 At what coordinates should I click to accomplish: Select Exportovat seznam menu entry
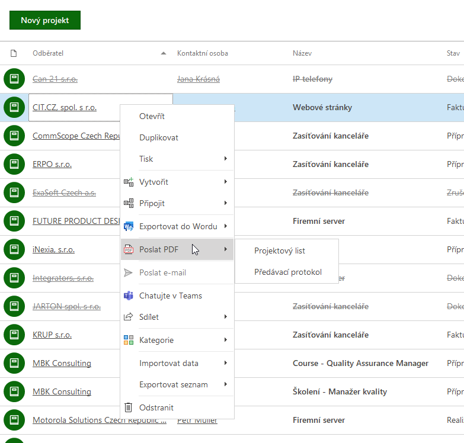[177, 384]
